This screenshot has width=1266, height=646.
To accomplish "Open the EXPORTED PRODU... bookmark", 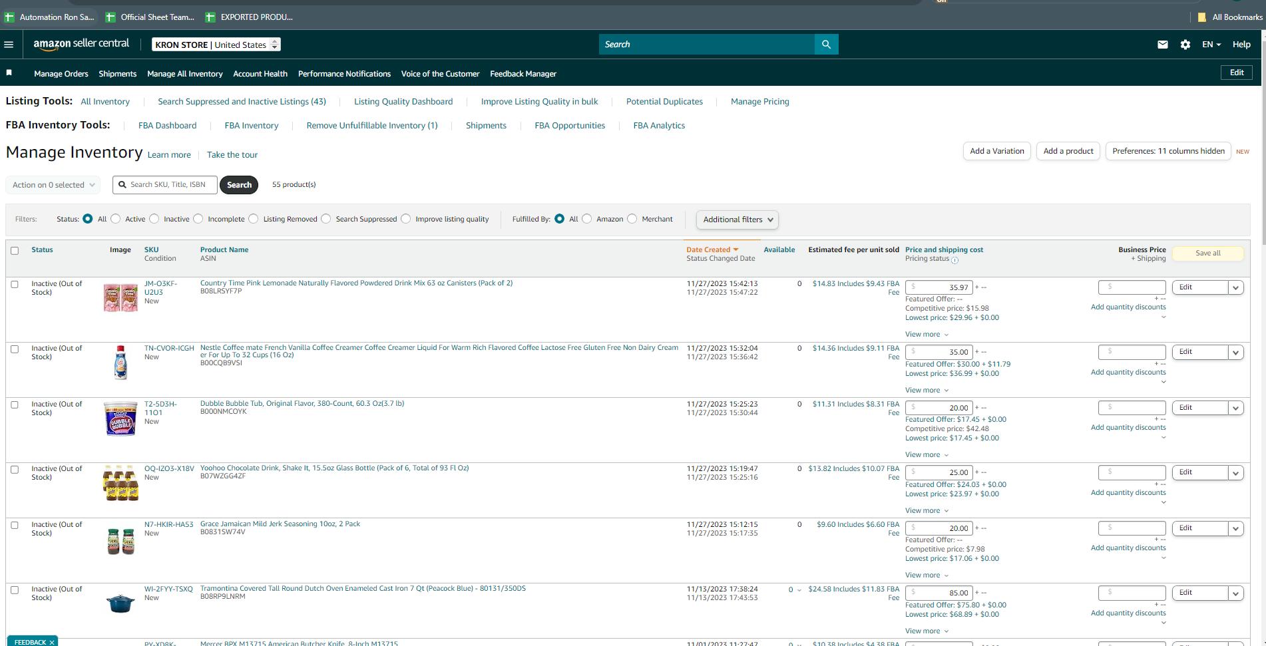I will (250, 17).
